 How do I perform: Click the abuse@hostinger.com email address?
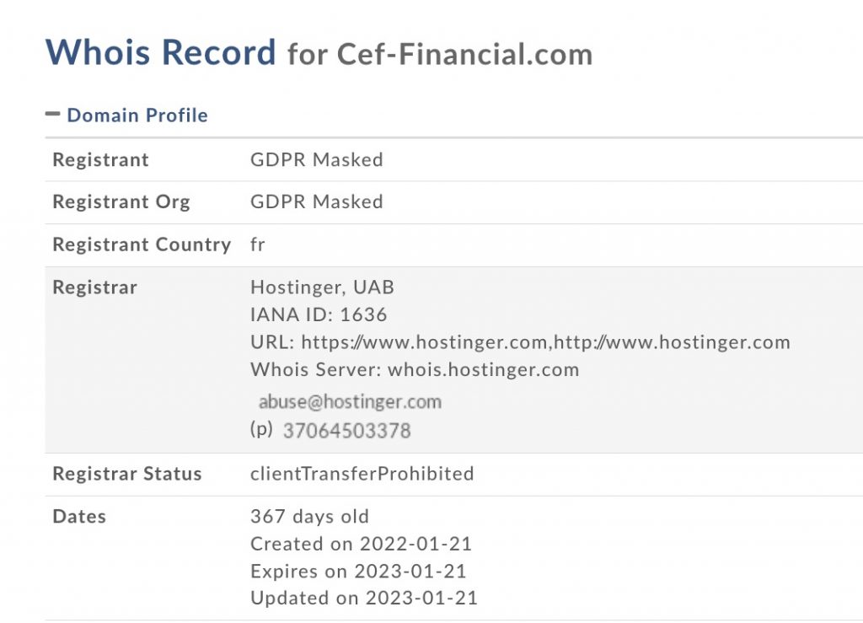[350, 402]
